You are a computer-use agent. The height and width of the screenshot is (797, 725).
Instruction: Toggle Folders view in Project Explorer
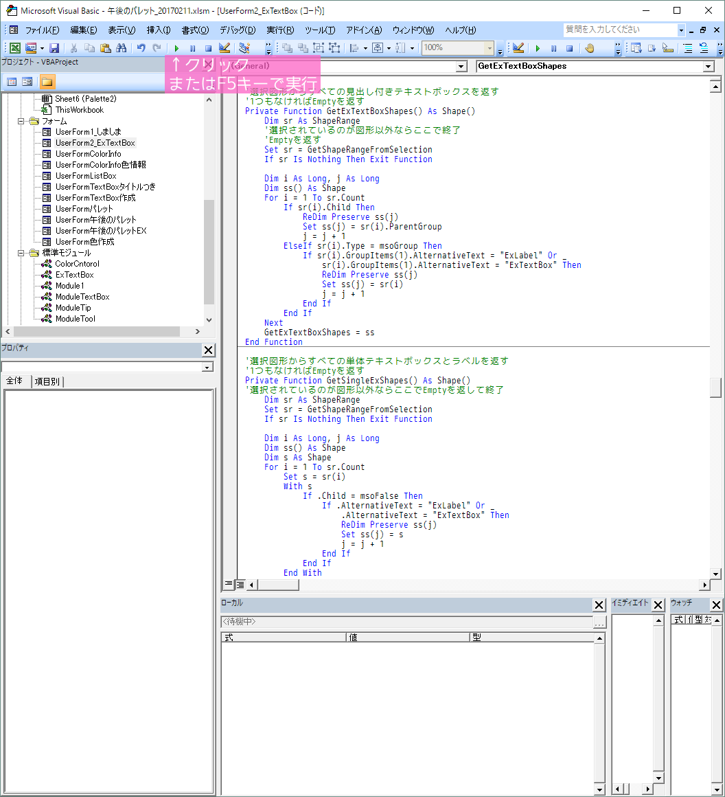47,82
